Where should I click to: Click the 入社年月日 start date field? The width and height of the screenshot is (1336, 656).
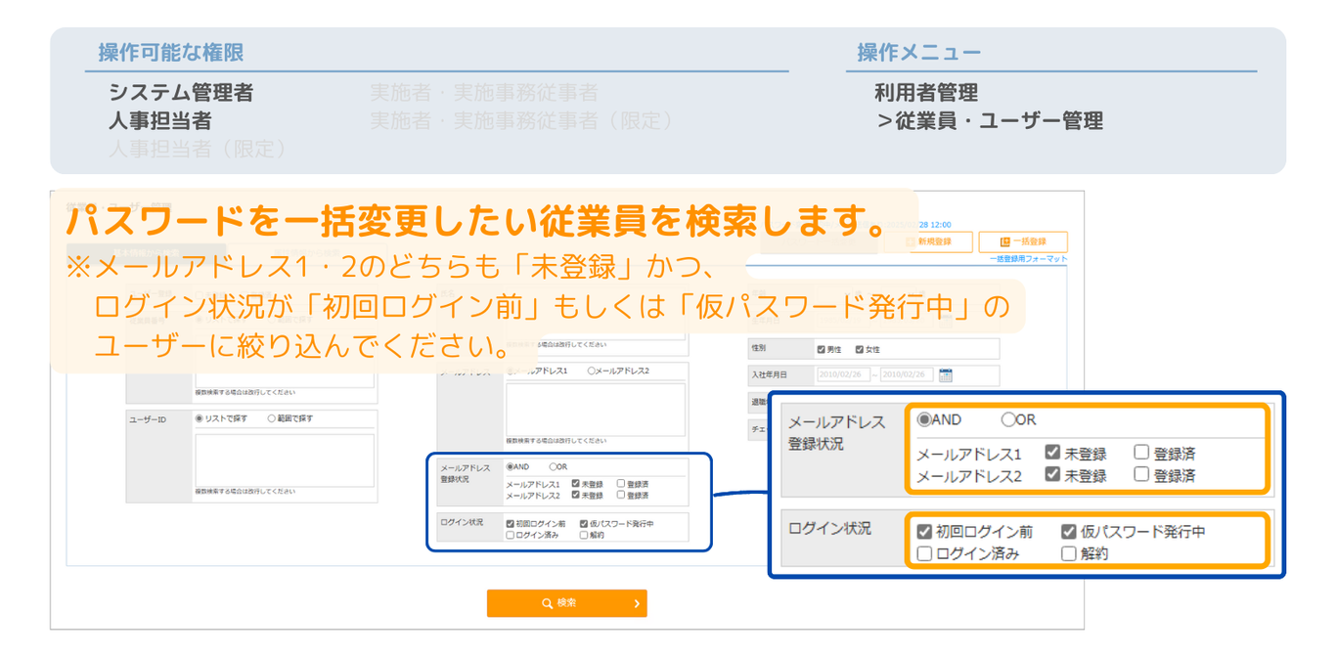844,374
